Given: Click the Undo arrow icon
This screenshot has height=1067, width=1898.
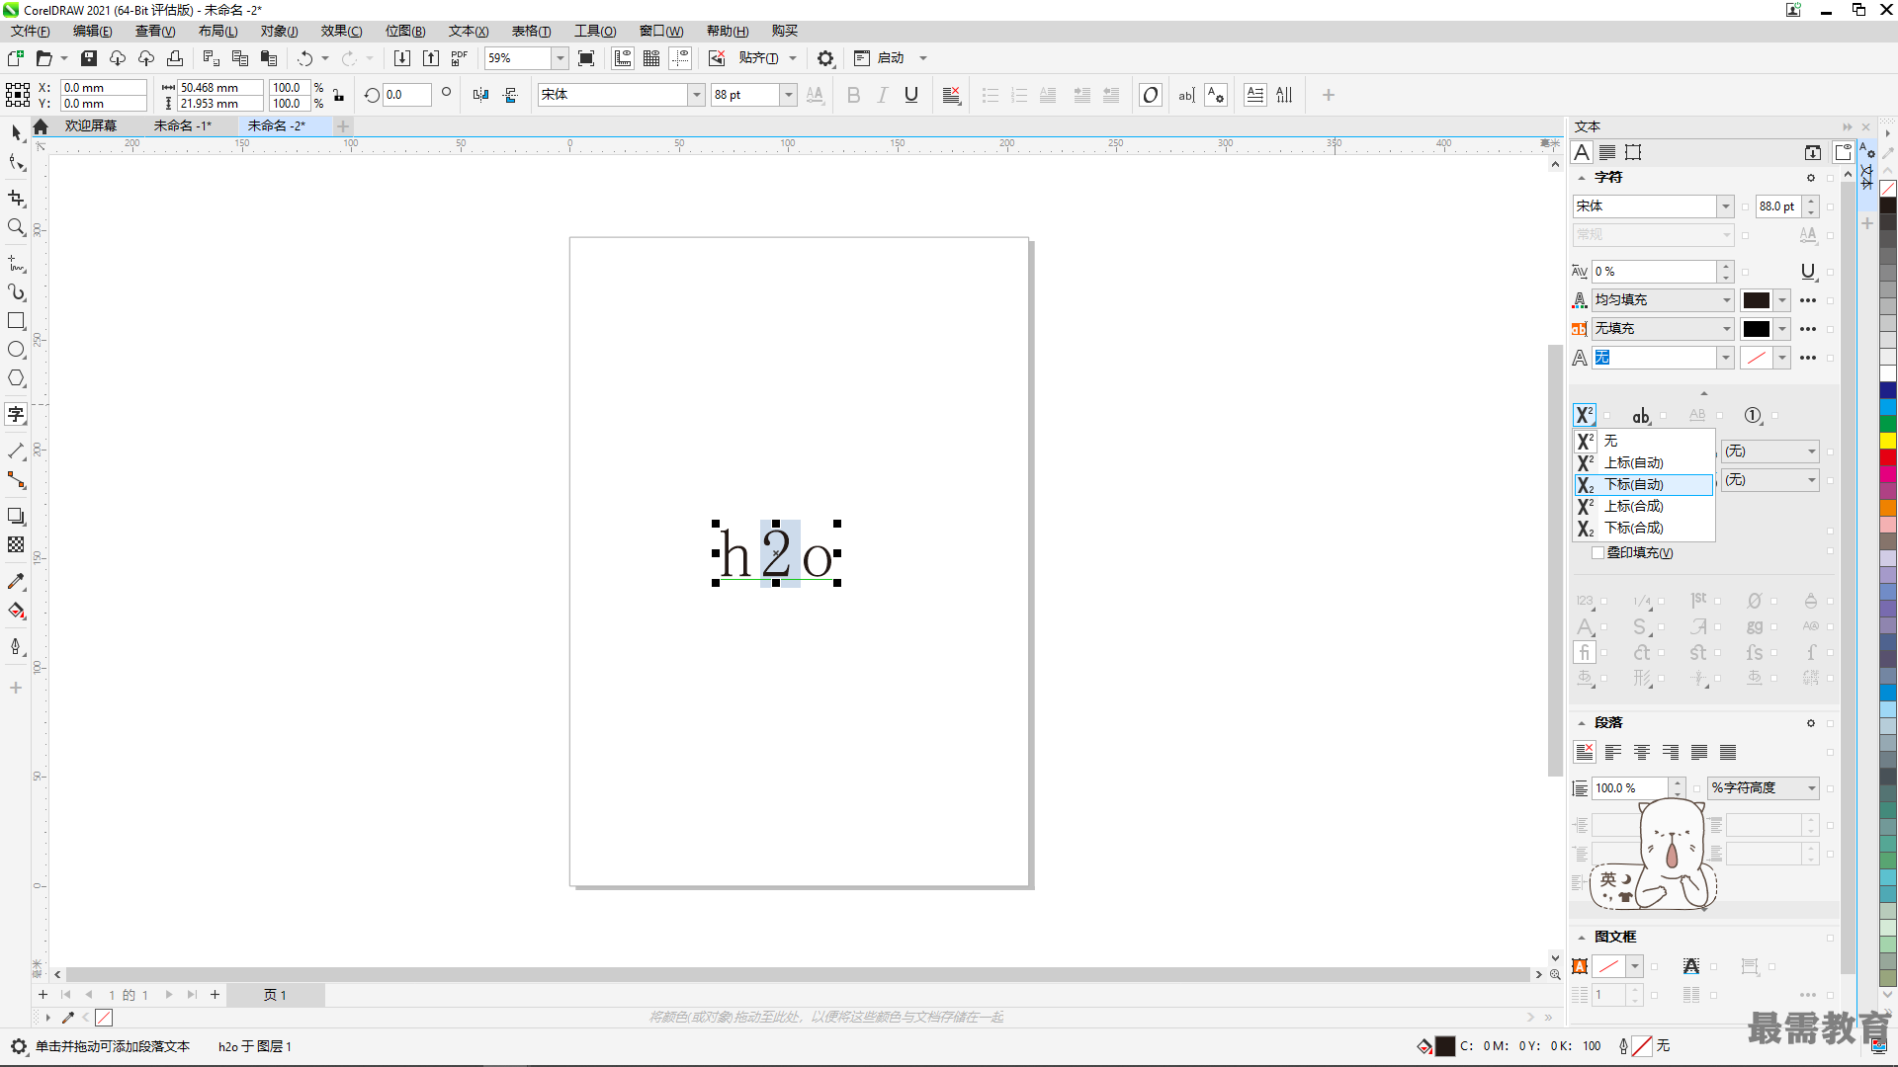Looking at the screenshot, I should click(x=305, y=58).
